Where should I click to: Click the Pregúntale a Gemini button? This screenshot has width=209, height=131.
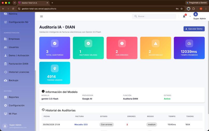click(197, 3)
